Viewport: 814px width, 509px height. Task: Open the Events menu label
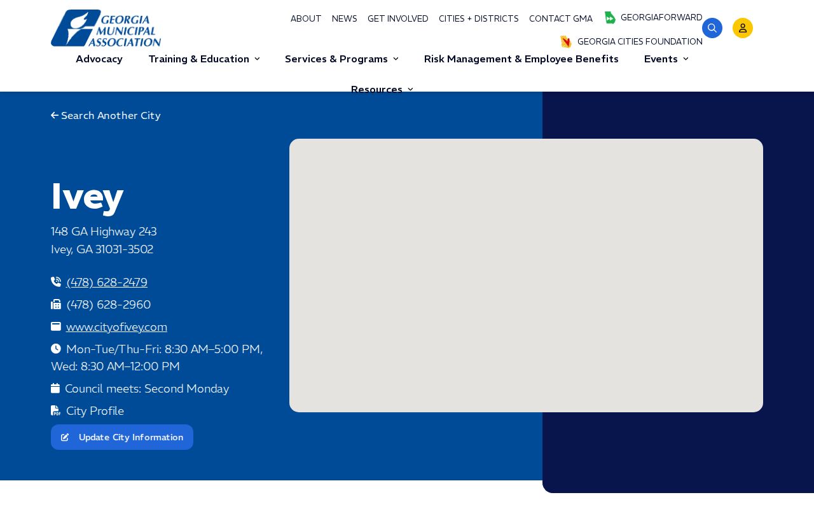tap(661, 59)
